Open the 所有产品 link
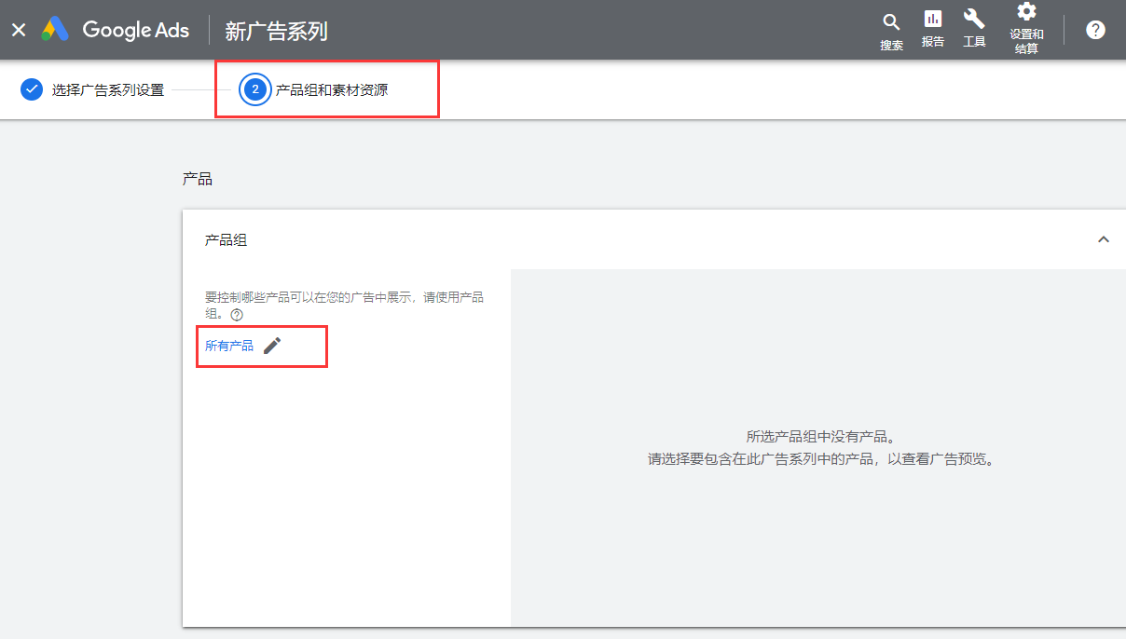 tap(228, 346)
